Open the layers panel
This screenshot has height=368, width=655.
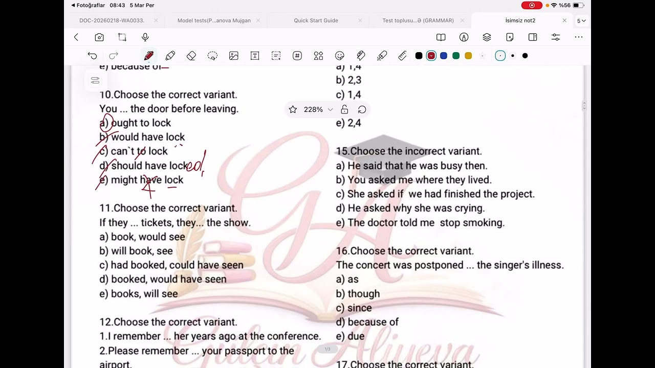click(x=487, y=37)
